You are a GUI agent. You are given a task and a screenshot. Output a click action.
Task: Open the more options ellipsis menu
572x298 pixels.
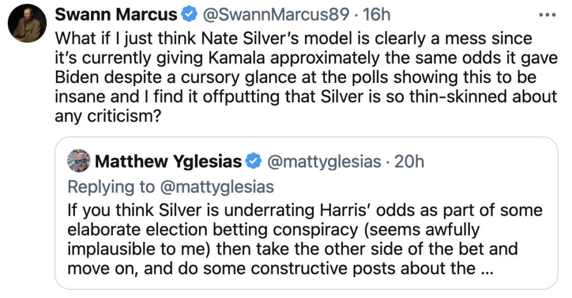pyautogui.click(x=547, y=14)
